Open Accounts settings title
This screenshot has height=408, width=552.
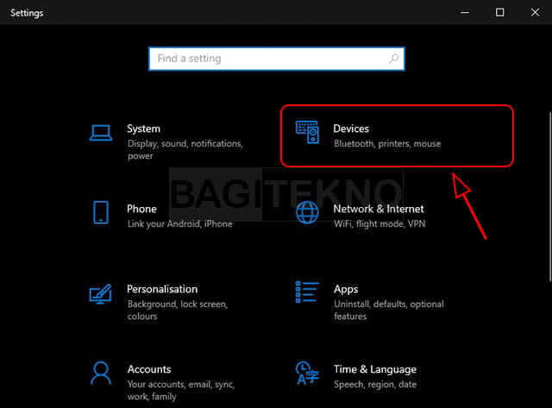[149, 369]
